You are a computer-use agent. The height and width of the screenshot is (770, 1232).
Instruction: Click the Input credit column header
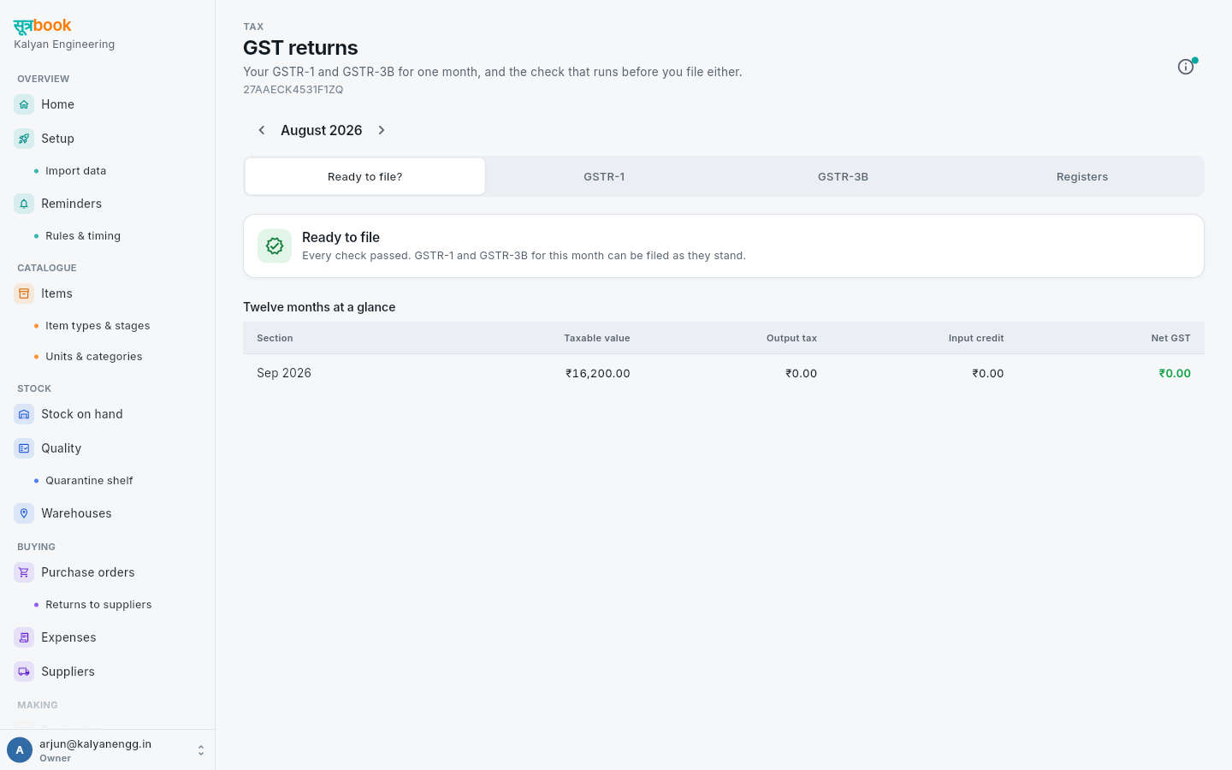click(x=976, y=338)
